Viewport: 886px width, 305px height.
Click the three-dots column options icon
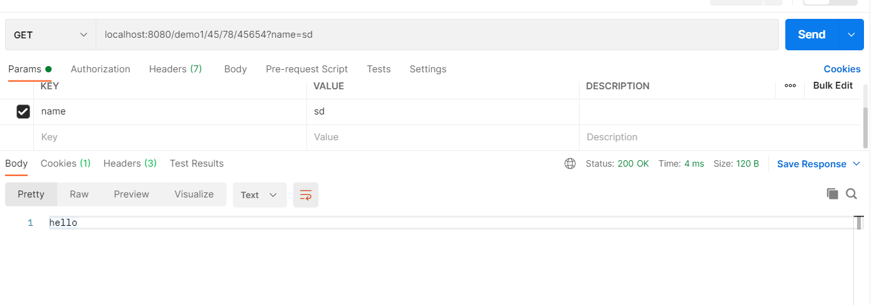pyautogui.click(x=790, y=86)
